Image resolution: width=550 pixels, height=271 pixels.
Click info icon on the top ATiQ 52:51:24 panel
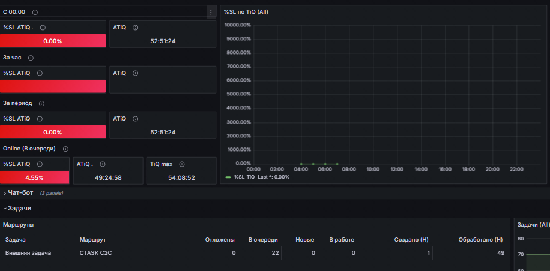click(135, 28)
